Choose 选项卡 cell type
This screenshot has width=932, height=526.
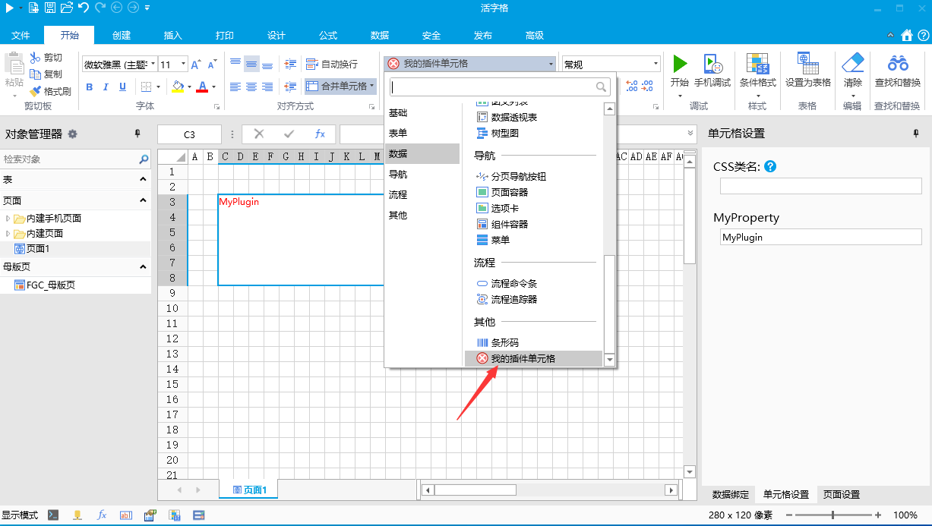[x=498, y=208]
